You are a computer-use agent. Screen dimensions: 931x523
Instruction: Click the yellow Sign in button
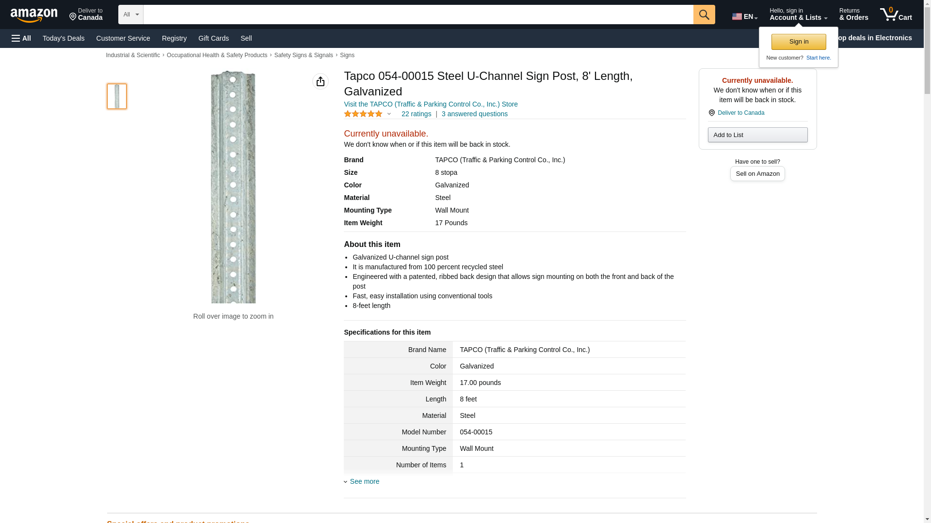(798, 42)
